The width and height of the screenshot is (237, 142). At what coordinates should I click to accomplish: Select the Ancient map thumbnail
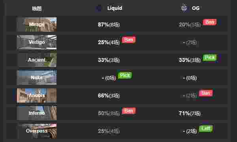point(37,60)
